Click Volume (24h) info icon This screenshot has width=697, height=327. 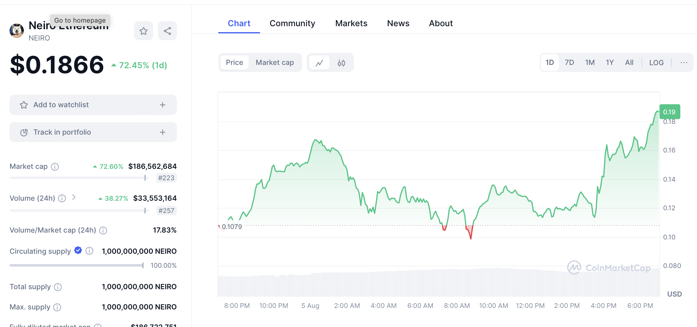(x=62, y=198)
